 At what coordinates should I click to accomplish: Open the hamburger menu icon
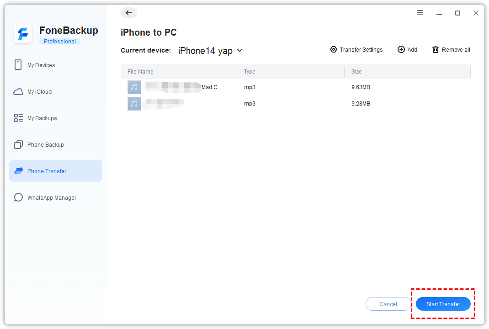point(420,13)
